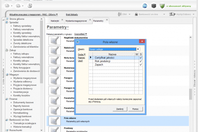The height and width of the screenshot is (132, 198).
Task: Toggle S checkmark for Certyfikat jakości
Action: point(141,58)
